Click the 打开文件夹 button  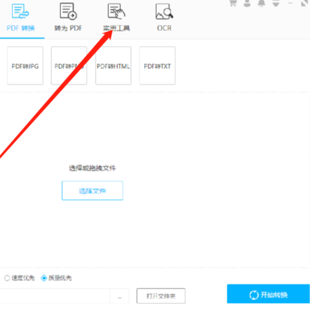(x=161, y=296)
